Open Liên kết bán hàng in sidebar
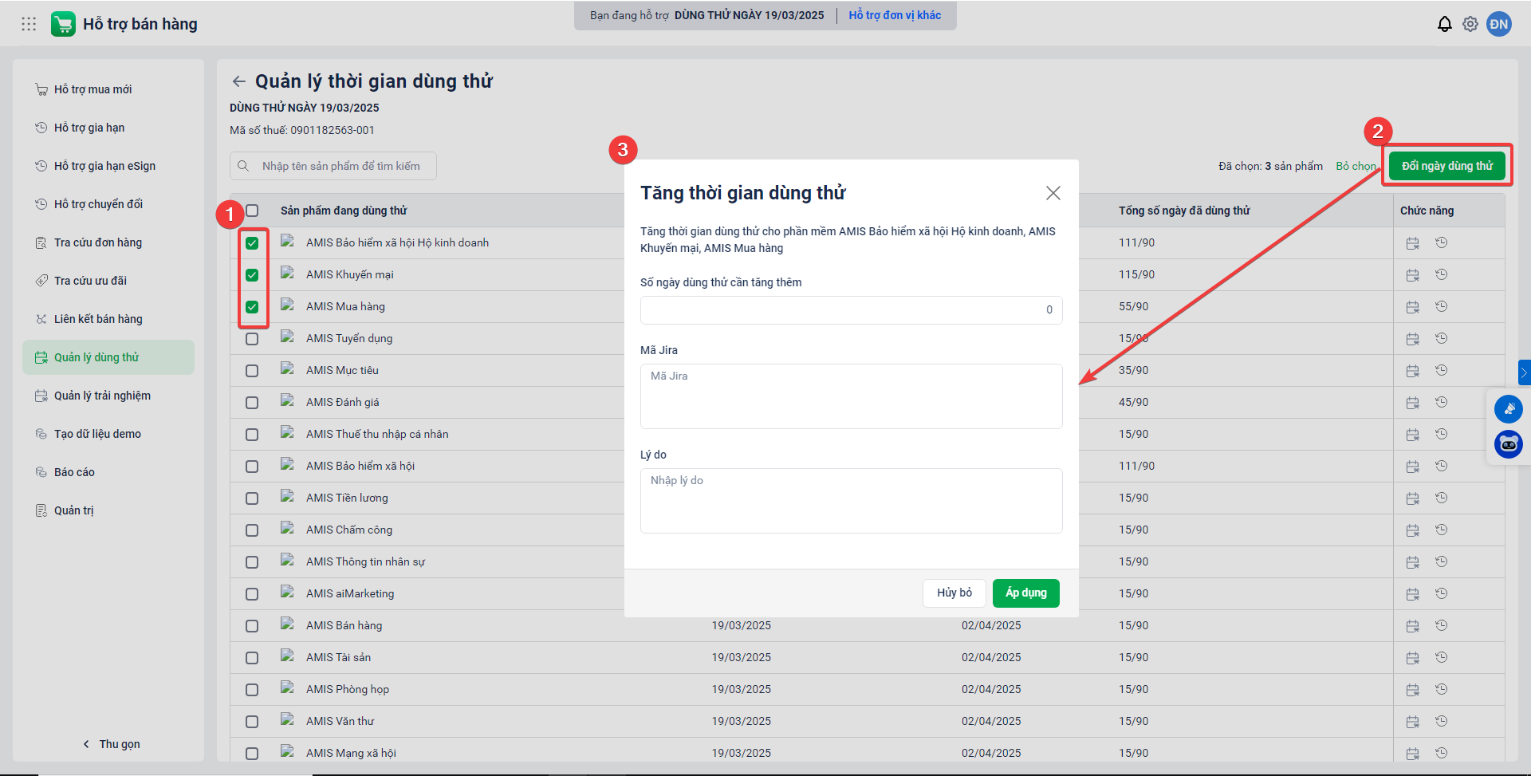Screen dimensions: 1531x776 tap(108, 319)
